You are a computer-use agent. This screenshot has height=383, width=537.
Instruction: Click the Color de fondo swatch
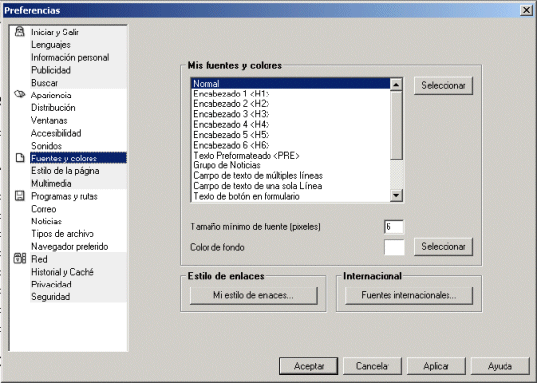393,247
